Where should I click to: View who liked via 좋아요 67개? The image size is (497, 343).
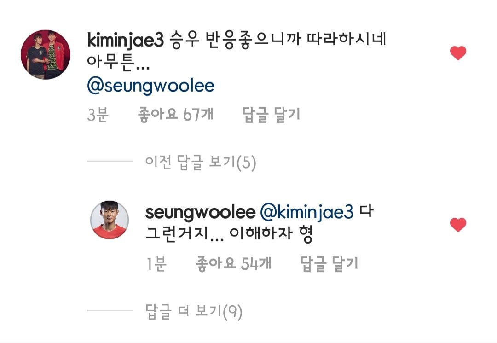pos(176,114)
